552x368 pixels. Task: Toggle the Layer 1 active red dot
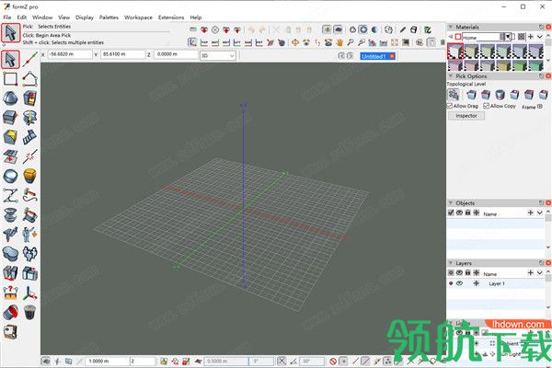[451, 283]
